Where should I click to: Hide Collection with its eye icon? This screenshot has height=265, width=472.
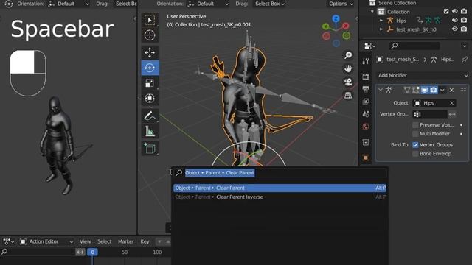[x=455, y=12]
